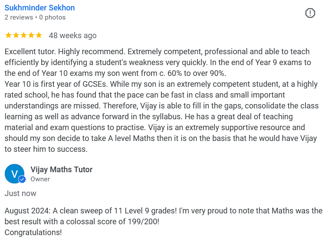Click the "Congratulations!" line in the reply
325x239 pixels.
pyautogui.click(x=33, y=232)
